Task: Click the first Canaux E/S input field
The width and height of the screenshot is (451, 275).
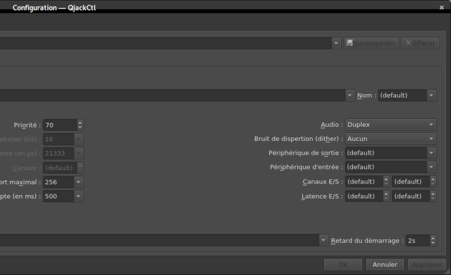Action: [x=364, y=181]
